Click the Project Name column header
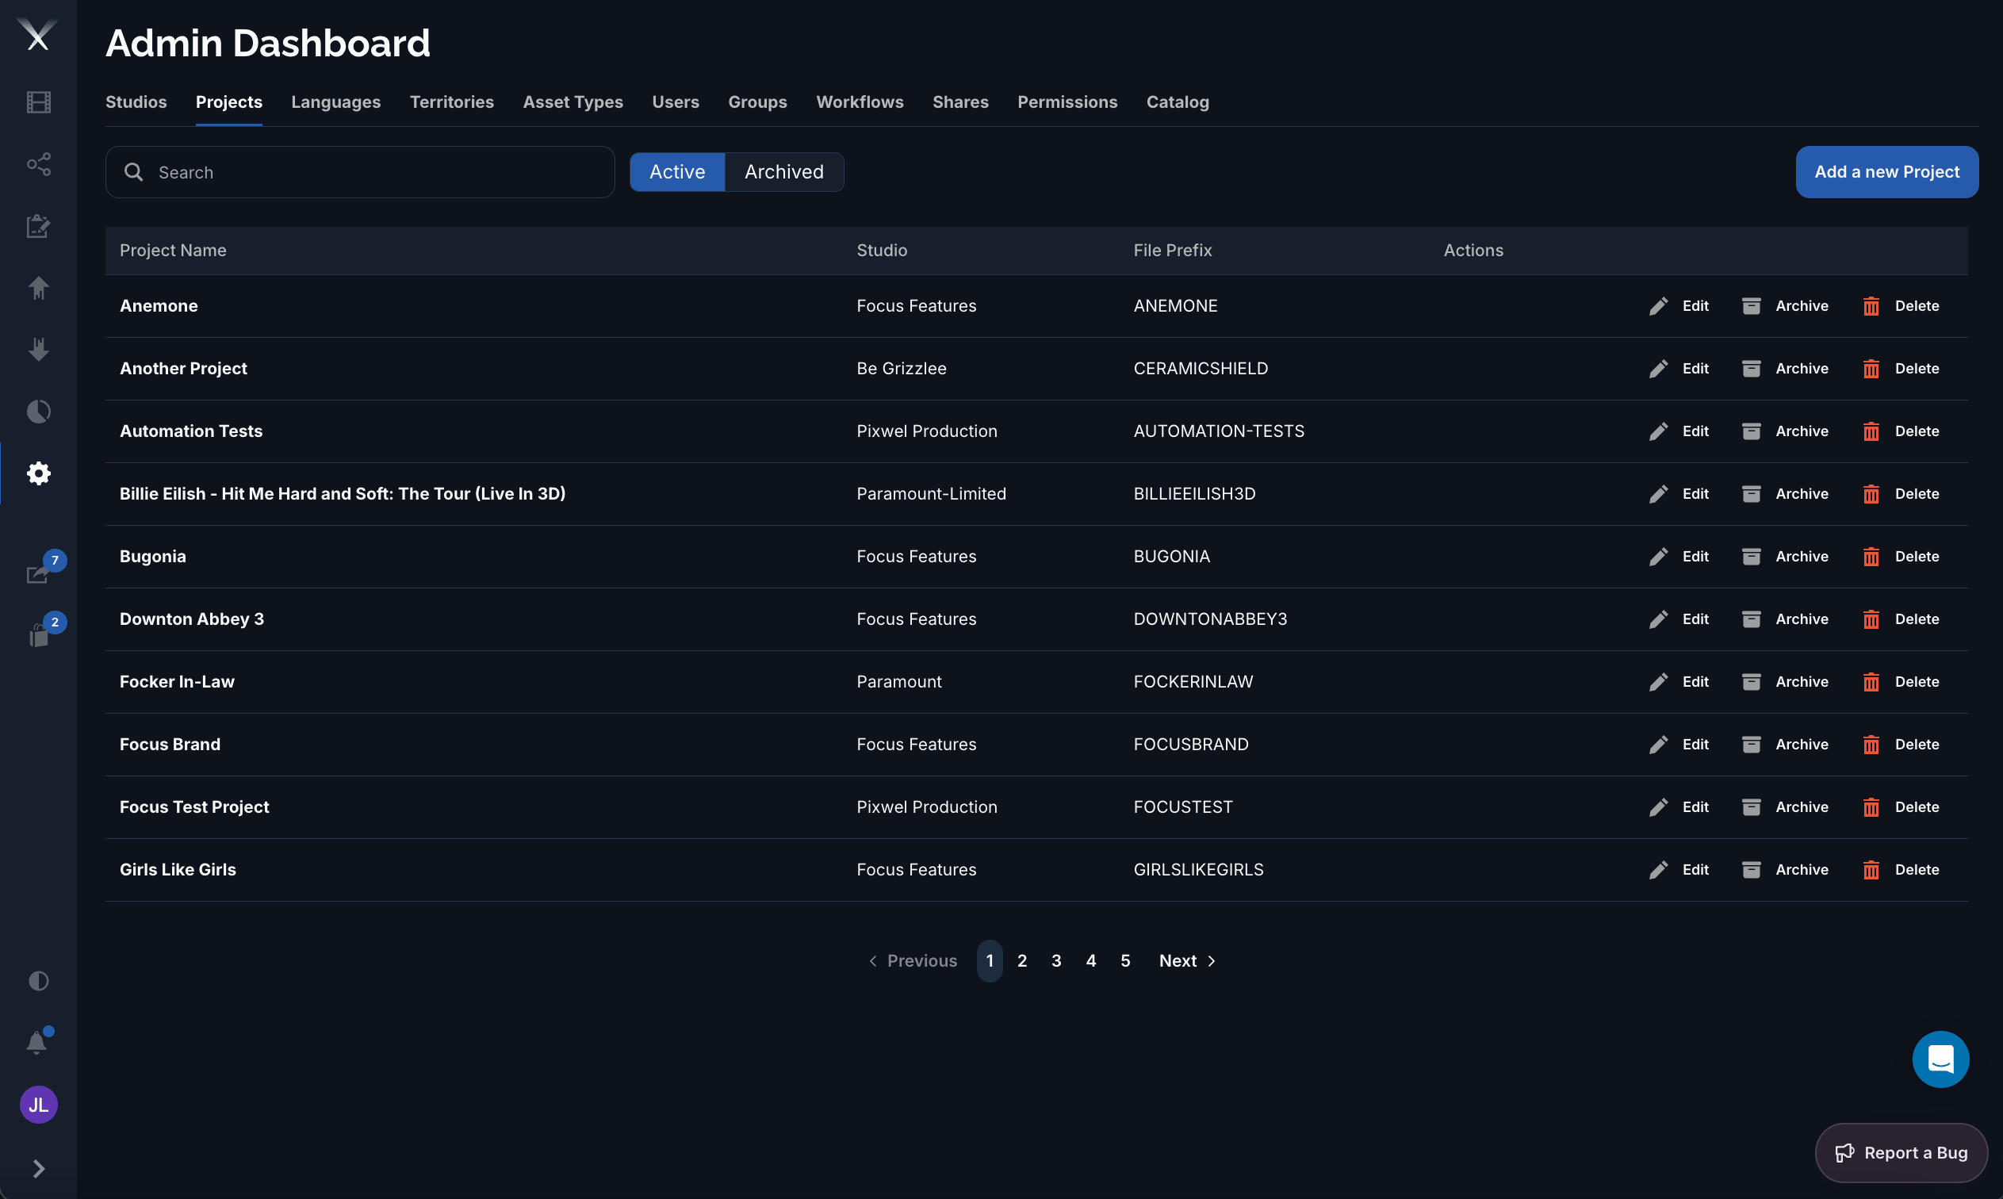 pos(173,251)
